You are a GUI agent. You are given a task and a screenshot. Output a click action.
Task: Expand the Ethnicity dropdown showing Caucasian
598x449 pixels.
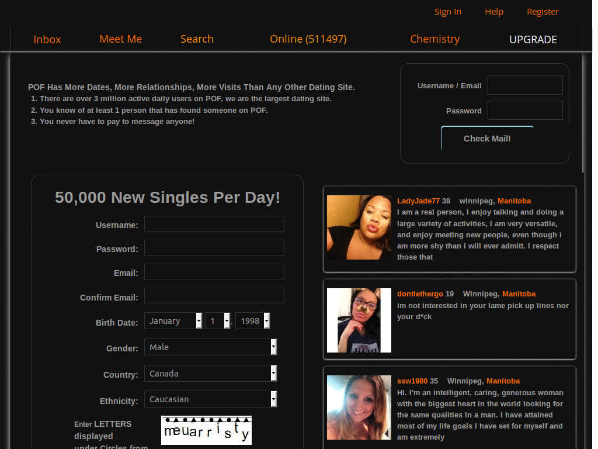pyautogui.click(x=210, y=399)
